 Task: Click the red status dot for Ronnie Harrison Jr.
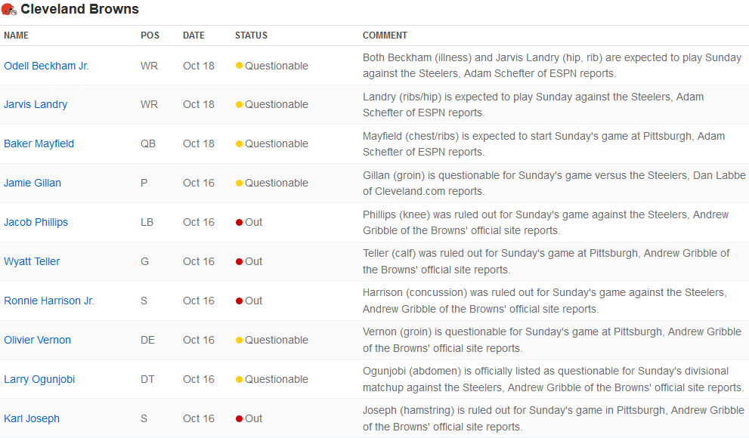coord(240,301)
